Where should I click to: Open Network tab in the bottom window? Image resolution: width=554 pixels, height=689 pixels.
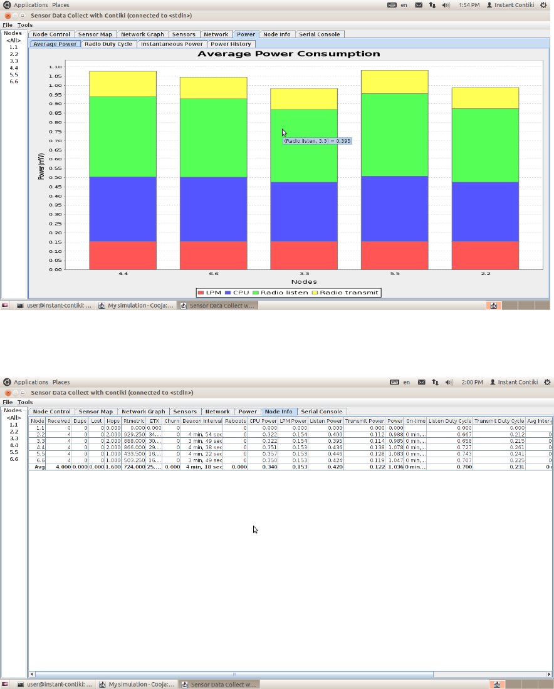click(217, 412)
